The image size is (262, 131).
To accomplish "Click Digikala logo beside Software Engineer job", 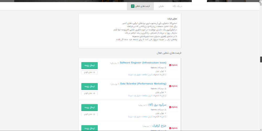I will click(173, 65).
